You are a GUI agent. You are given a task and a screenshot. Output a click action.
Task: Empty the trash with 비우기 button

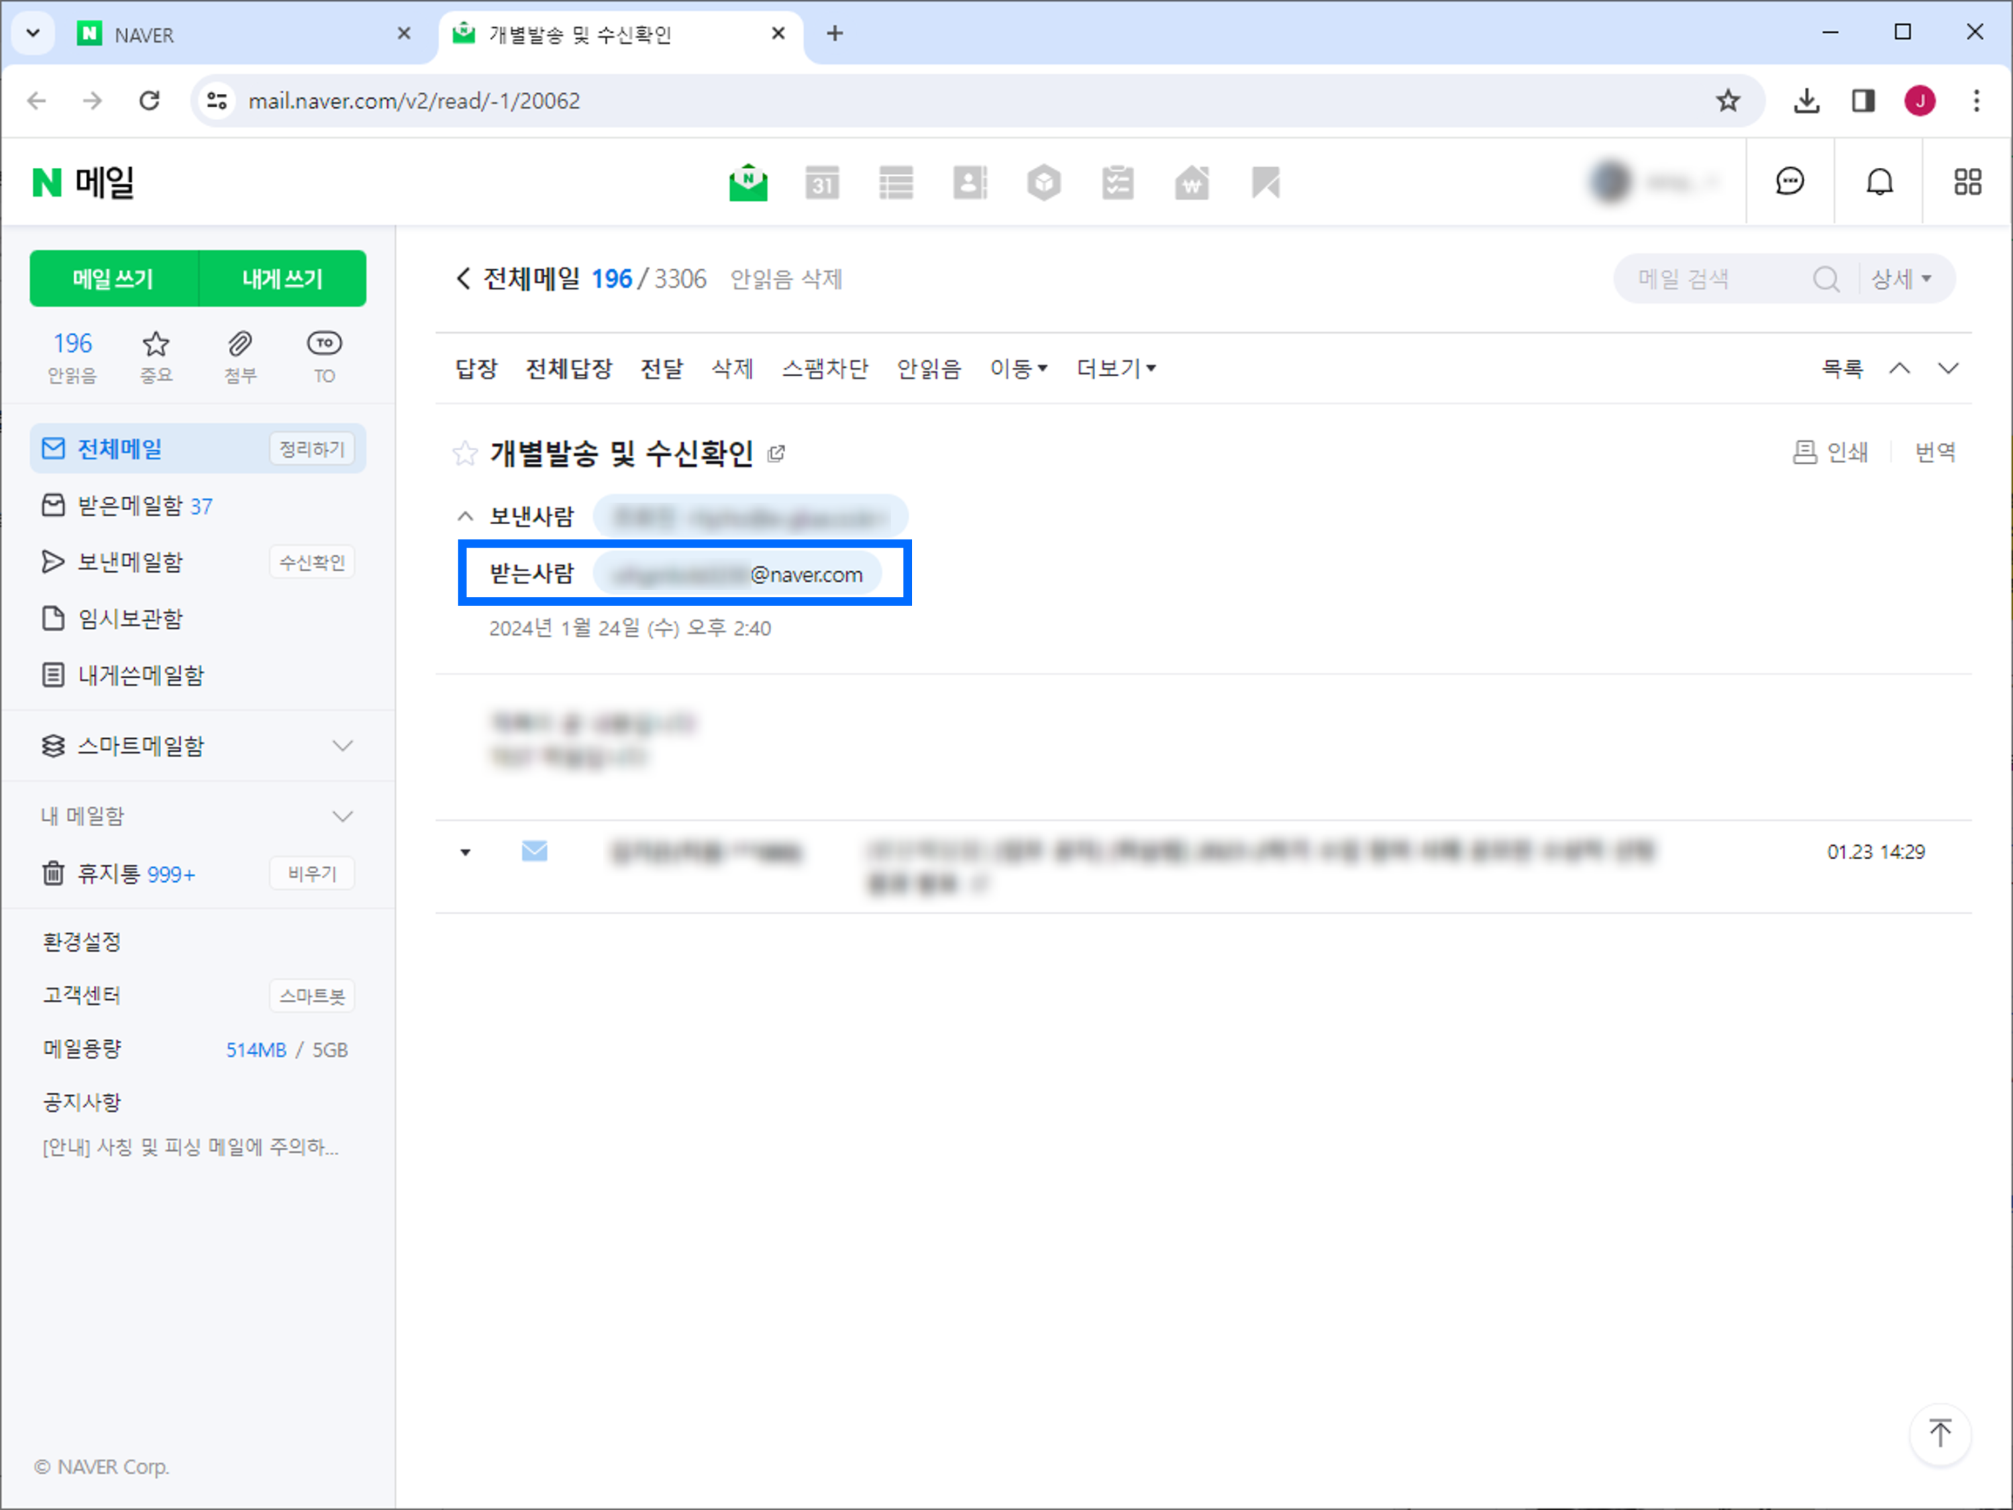tap(312, 873)
